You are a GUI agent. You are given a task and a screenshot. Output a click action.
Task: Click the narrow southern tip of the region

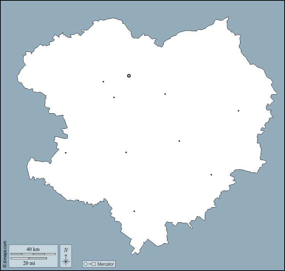pyautogui.click(x=134, y=252)
